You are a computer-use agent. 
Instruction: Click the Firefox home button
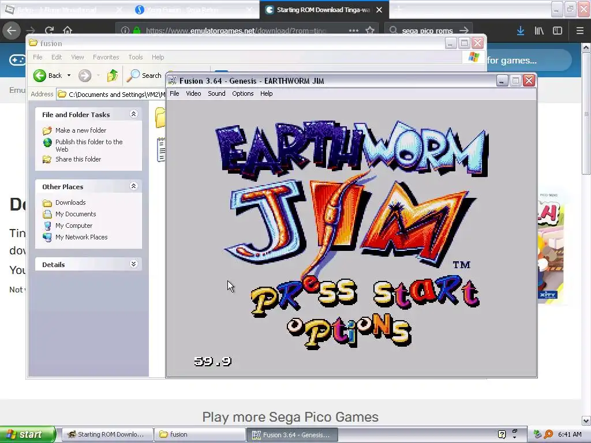point(68,31)
